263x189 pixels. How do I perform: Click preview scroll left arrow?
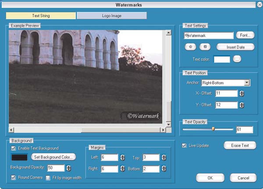11,130
